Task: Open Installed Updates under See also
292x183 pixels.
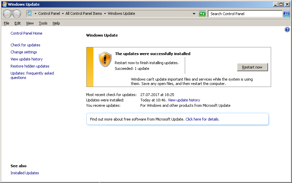Action: click(25, 173)
